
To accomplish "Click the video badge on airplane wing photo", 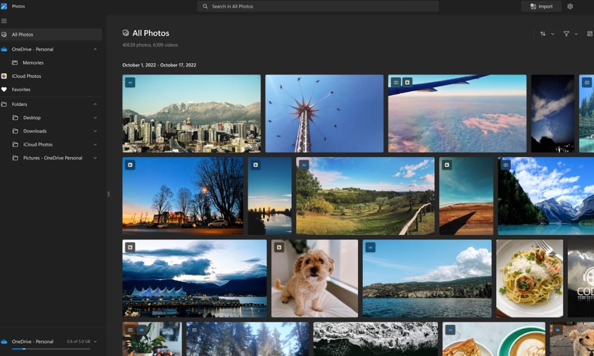I will tap(396, 82).
